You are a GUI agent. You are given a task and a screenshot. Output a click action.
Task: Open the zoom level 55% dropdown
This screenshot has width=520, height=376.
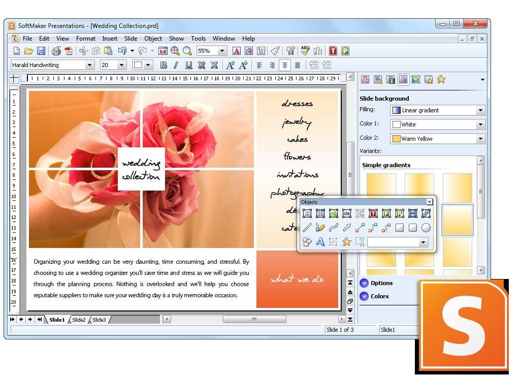point(222,51)
